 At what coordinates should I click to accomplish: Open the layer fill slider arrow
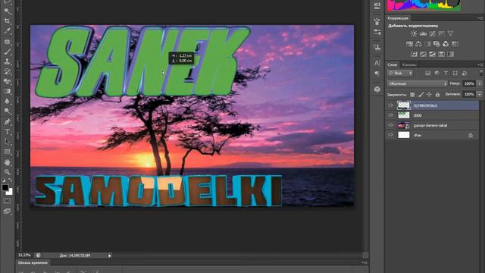480,94
